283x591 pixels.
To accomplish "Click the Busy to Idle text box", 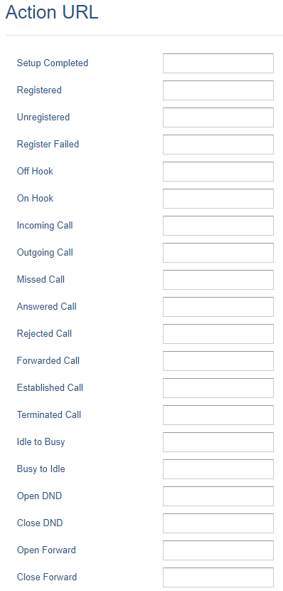I will [218, 469].
